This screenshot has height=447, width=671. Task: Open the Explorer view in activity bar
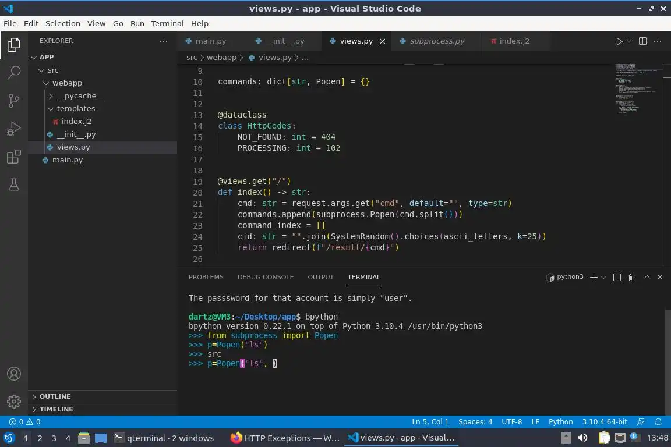tap(14, 44)
